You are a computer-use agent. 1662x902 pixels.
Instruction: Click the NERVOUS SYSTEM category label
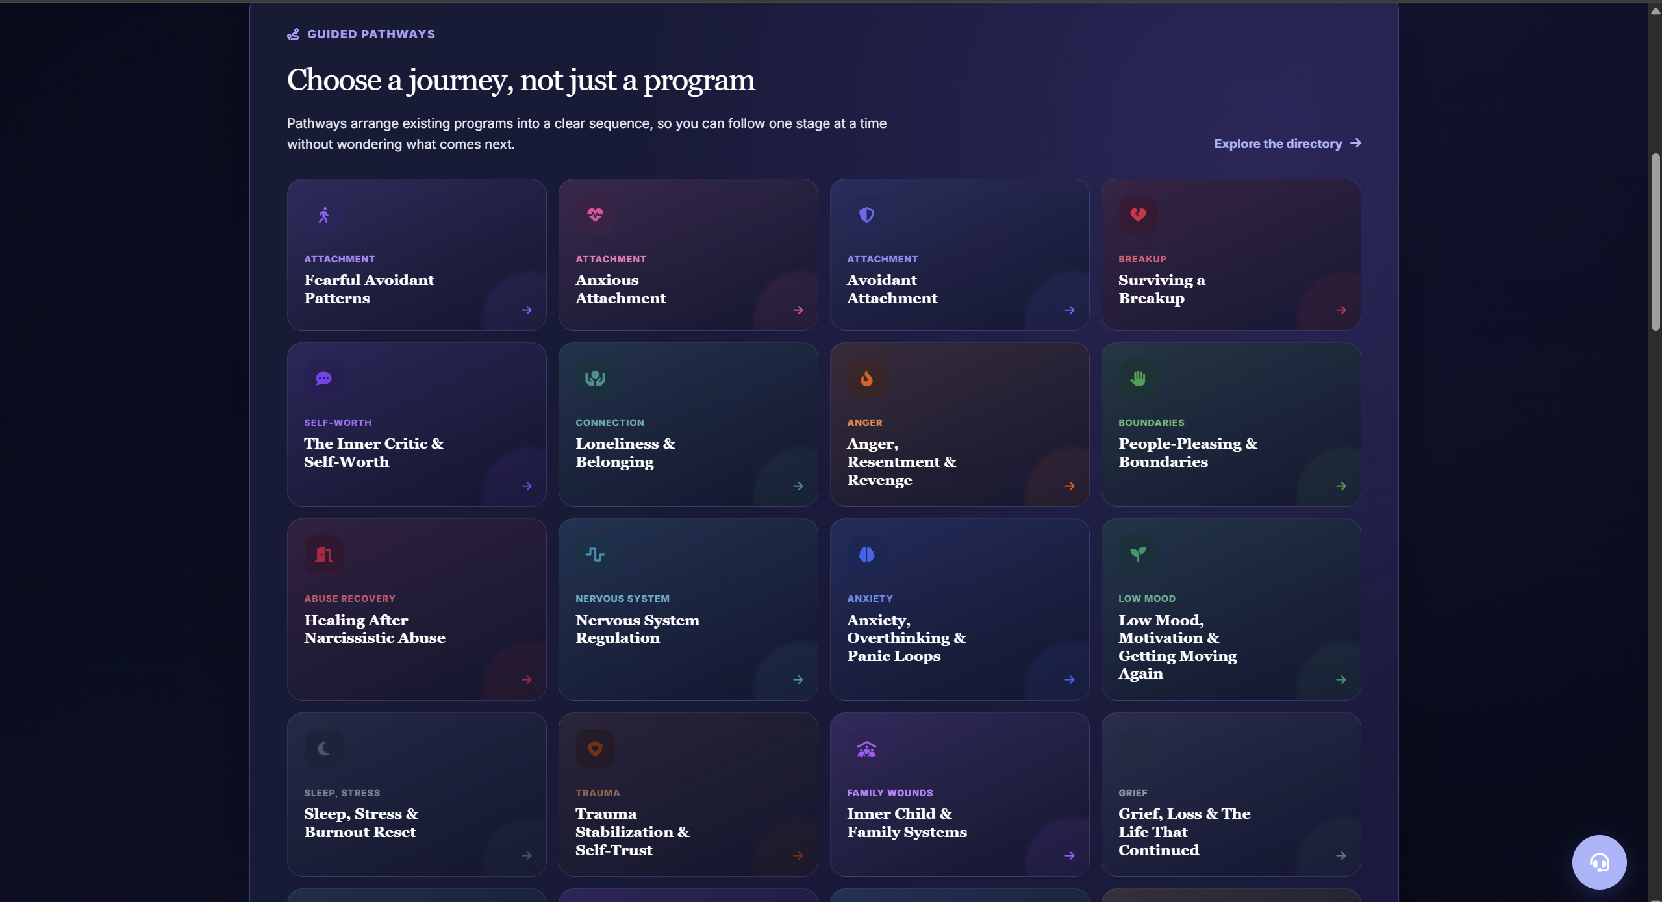click(622, 599)
